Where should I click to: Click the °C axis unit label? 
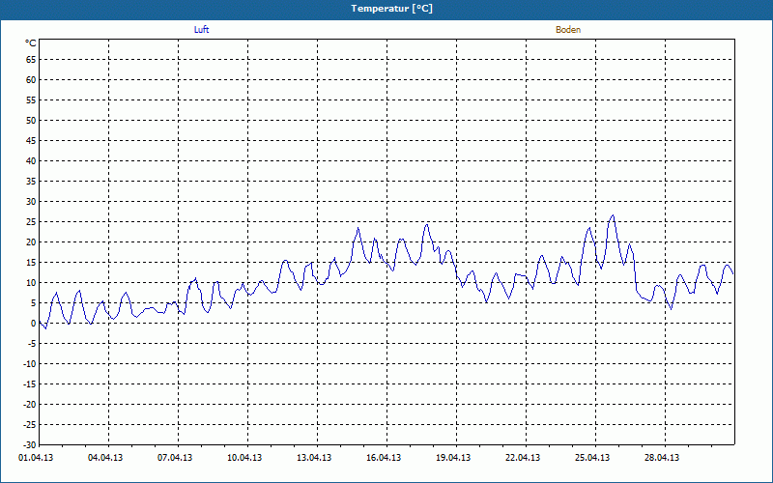[31, 43]
